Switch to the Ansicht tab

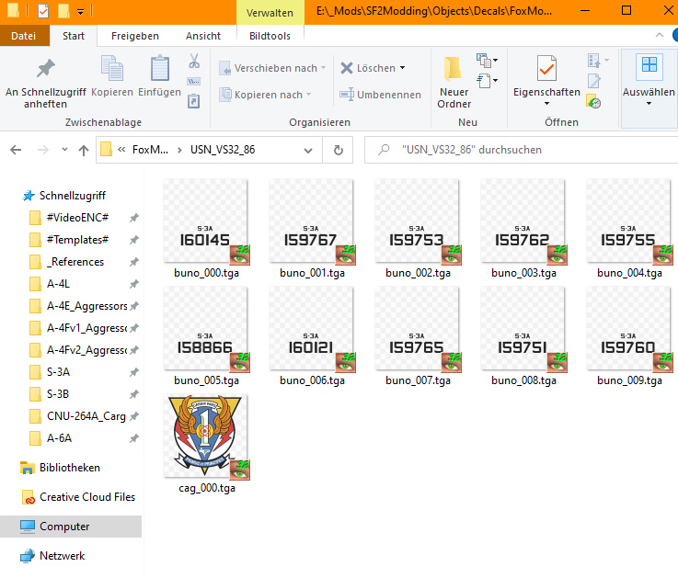click(x=202, y=36)
